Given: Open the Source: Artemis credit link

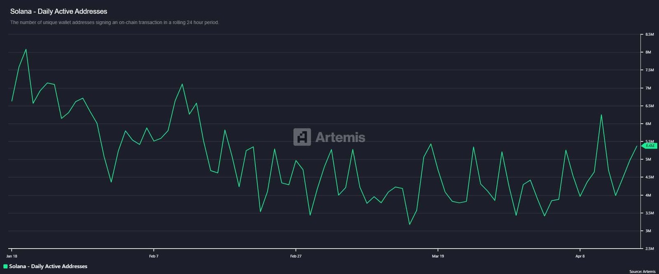Looking at the screenshot, I should coord(642,272).
